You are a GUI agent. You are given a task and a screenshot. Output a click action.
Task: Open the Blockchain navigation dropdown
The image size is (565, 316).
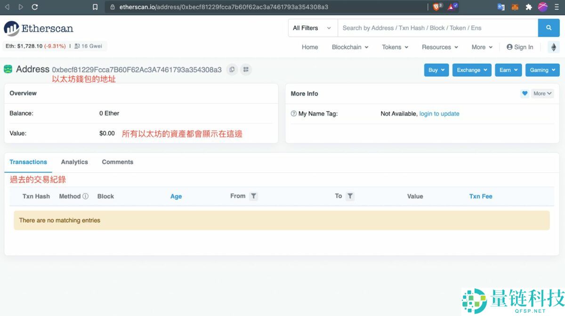350,47
